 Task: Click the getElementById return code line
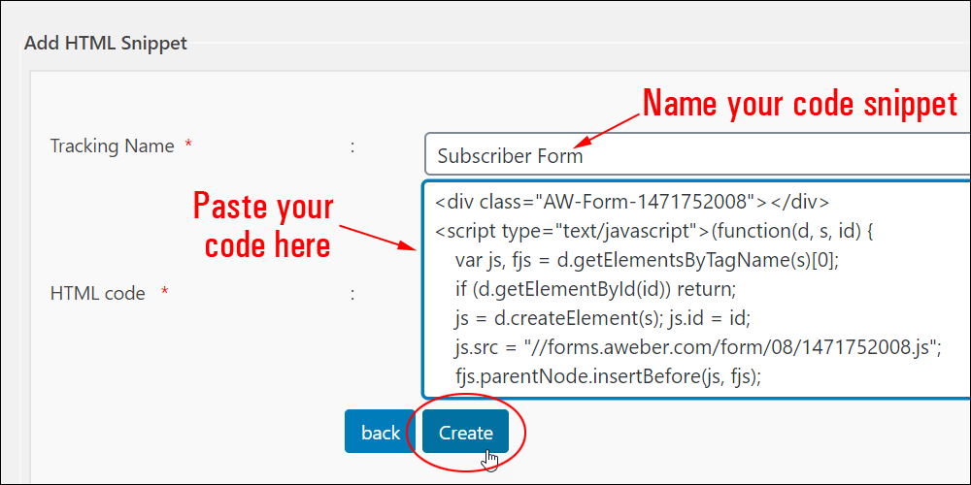tap(594, 289)
